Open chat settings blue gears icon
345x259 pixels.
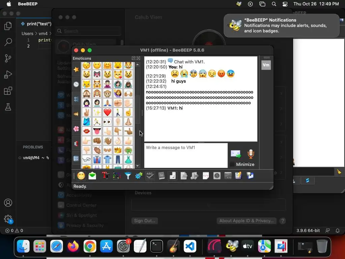click(139, 176)
